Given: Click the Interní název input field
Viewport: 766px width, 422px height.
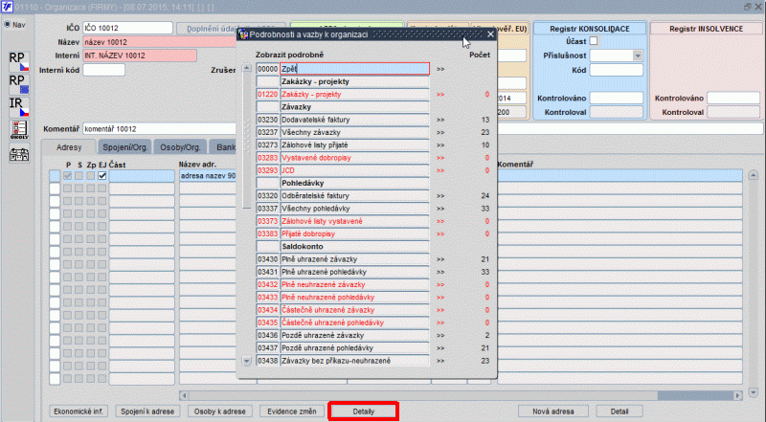Looking at the screenshot, I should point(140,56).
